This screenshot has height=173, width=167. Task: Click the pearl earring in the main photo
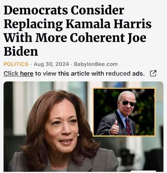78,135
